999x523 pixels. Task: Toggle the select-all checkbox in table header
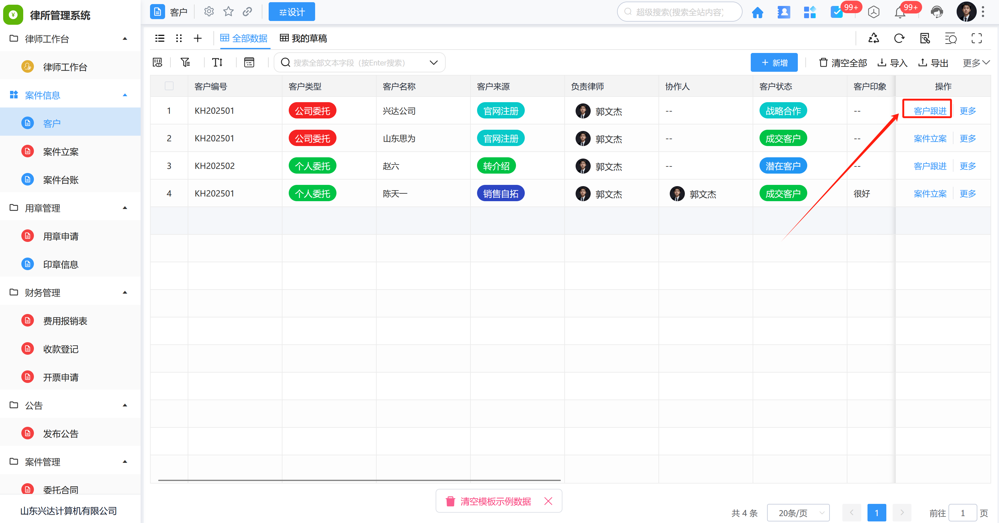[169, 86]
